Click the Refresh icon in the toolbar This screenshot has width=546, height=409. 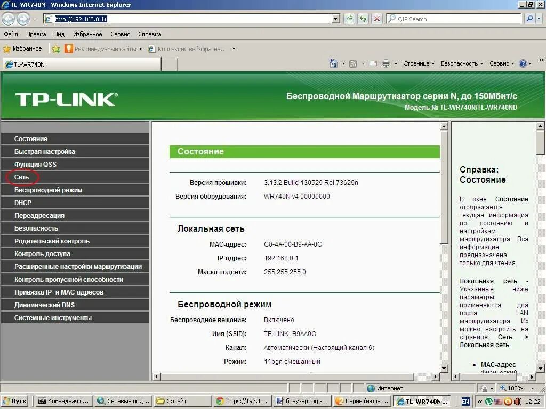[x=363, y=19]
